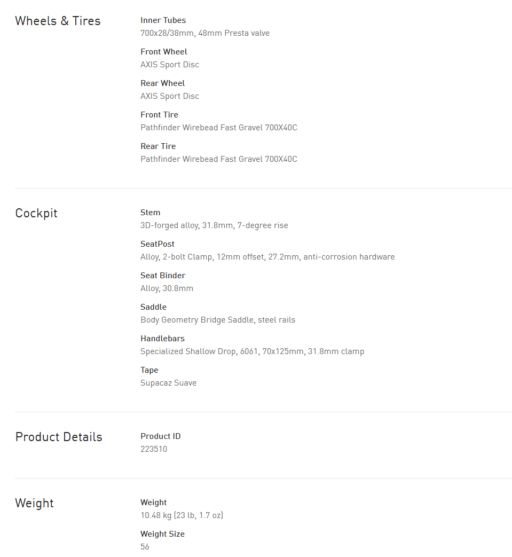Click the Front Wheel label
The image size is (512, 557).
point(164,52)
